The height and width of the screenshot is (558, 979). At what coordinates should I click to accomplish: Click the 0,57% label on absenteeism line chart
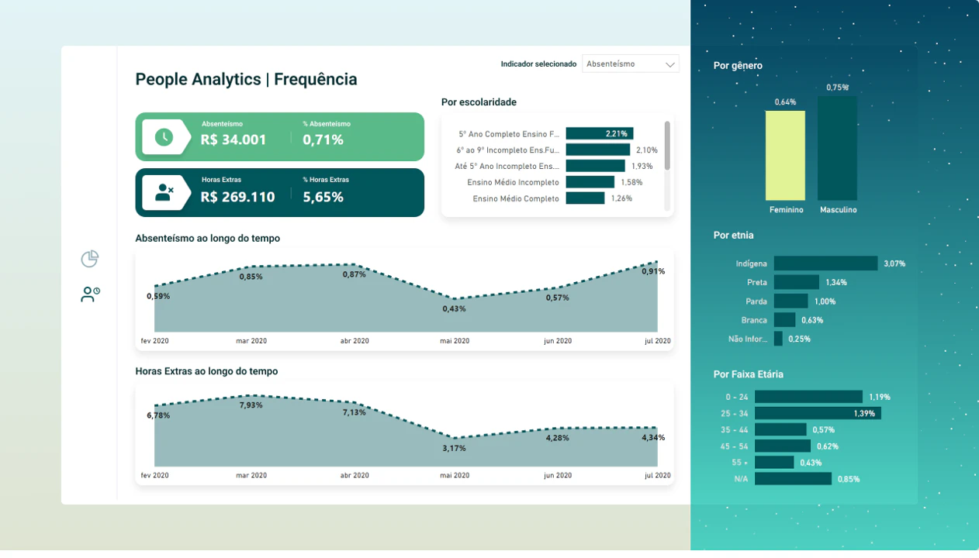557,298
